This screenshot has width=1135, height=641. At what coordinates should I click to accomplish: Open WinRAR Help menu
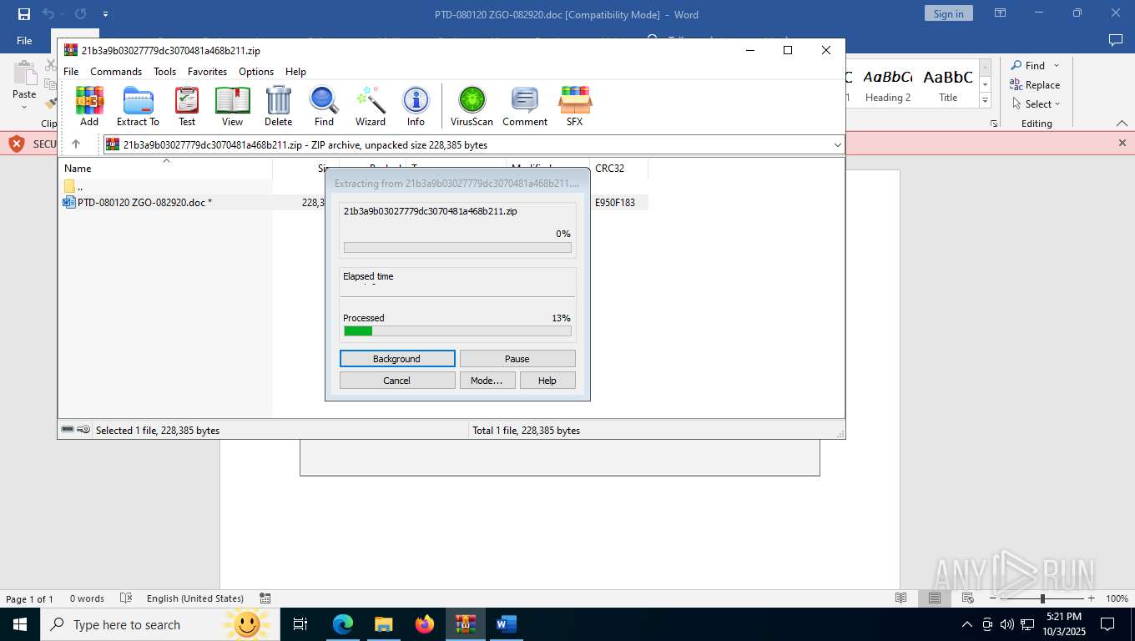295,72
